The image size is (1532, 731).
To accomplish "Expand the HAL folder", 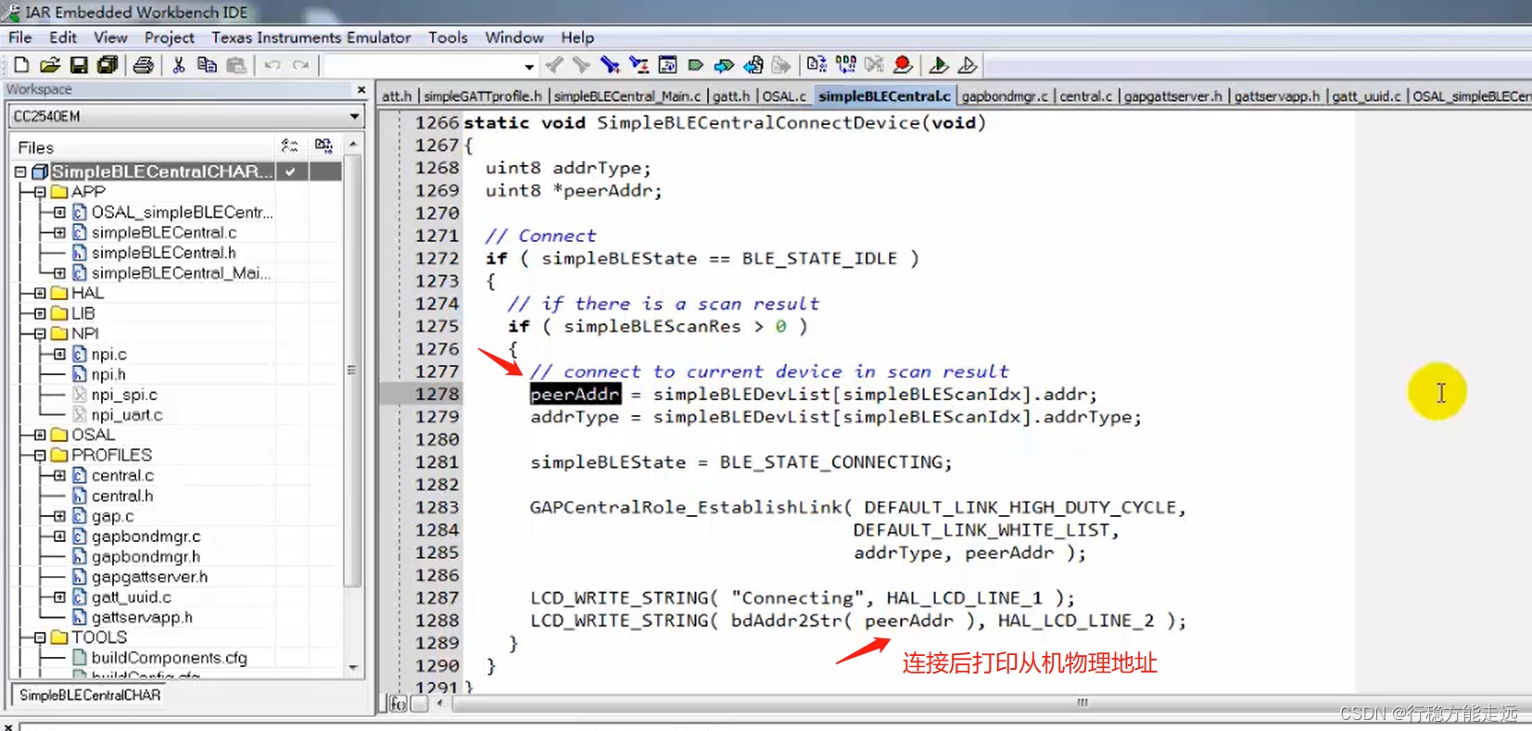I will click(40, 293).
